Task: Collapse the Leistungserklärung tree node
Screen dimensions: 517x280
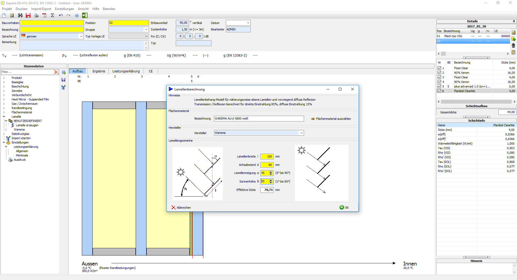Action: coord(6,147)
